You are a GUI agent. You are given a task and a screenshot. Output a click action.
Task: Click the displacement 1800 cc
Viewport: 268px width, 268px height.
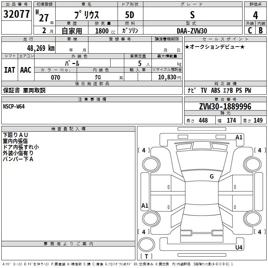[x=105, y=31]
